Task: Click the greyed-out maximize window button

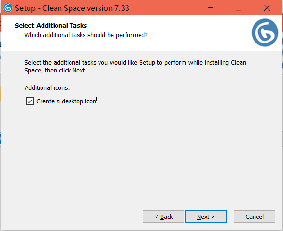Action: [x=239, y=8]
